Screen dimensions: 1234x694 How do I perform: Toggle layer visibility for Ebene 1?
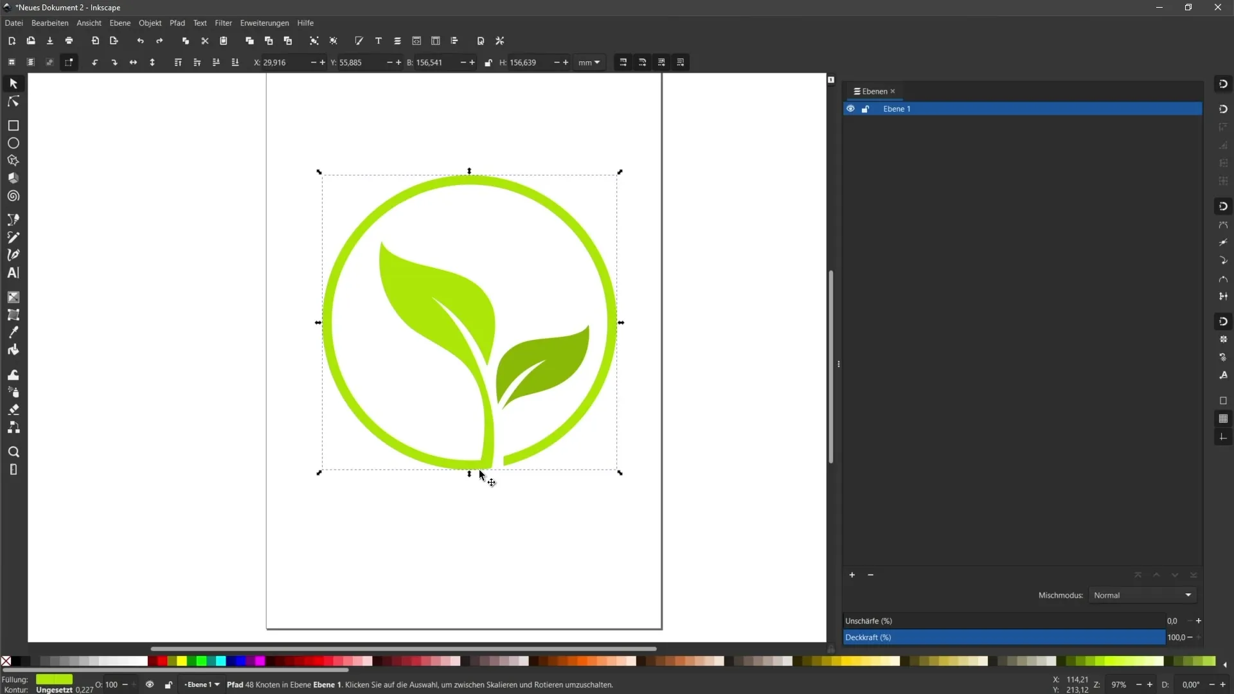(x=850, y=109)
